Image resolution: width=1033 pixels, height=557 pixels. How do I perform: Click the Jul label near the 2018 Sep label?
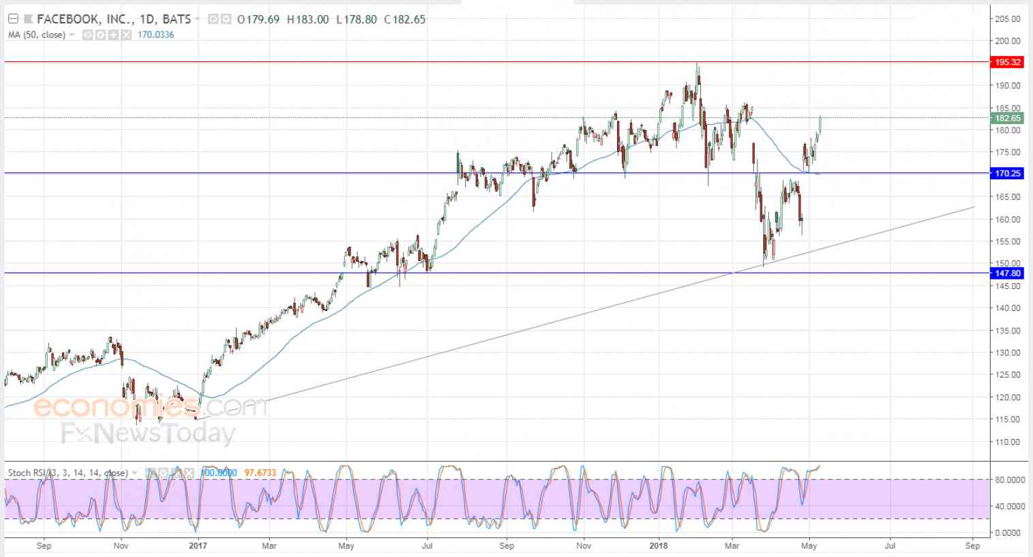[890, 545]
